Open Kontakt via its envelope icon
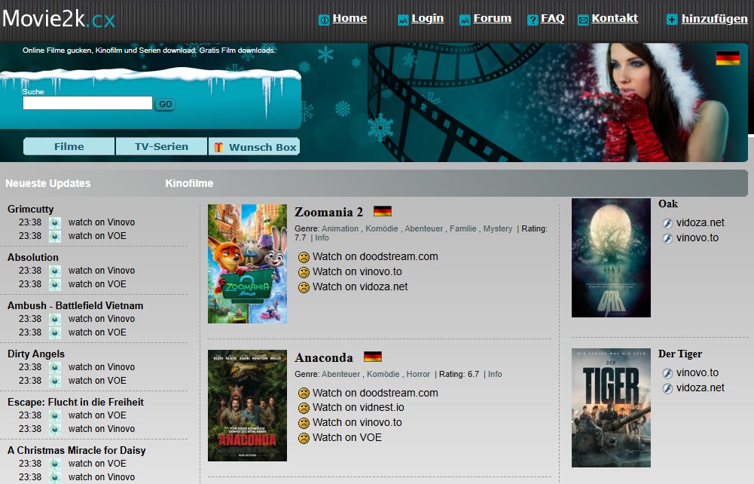The width and height of the screenshot is (754, 484). click(582, 18)
